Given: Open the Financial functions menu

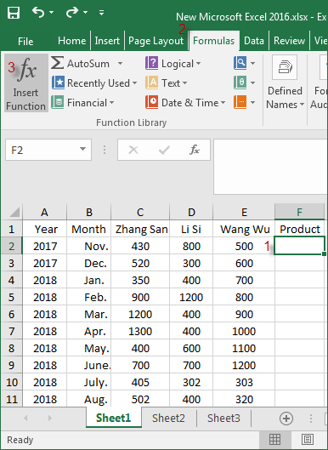Looking at the screenshot, I should tap(82, 102).
